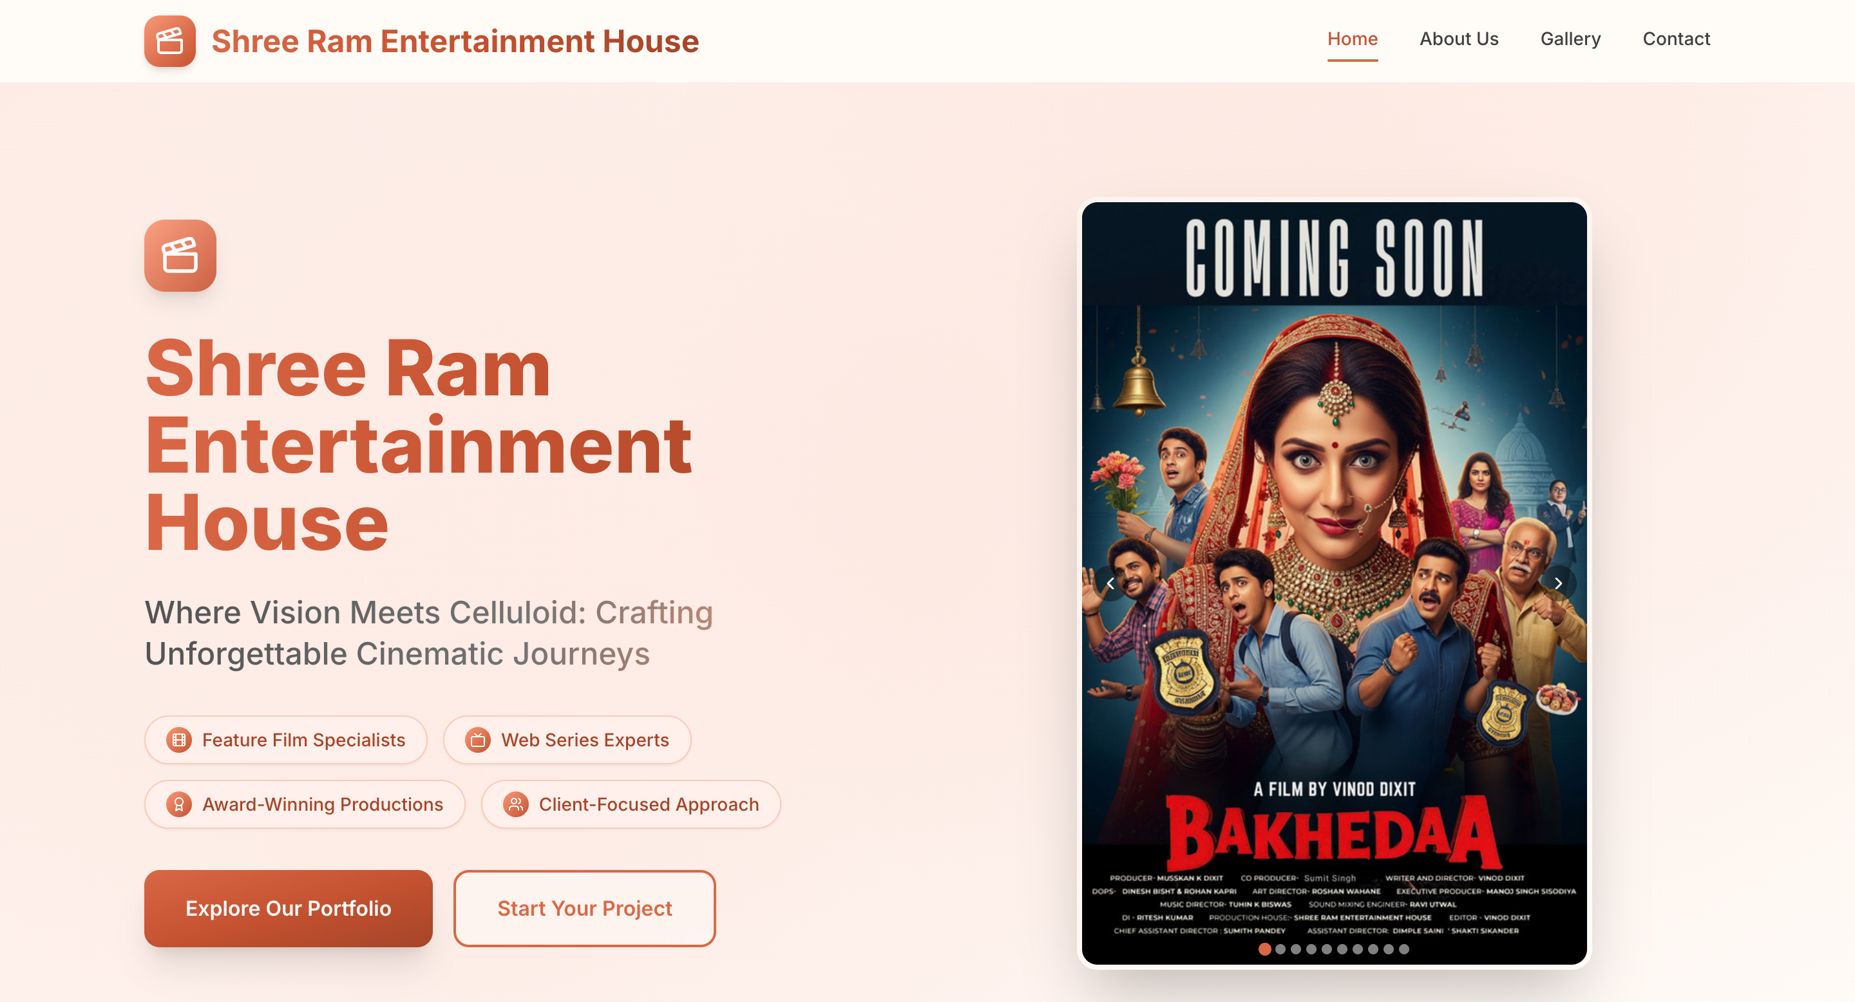The image size is (1855, 1002).
Task: Click the clapperboard logo icon in the header
Action: (x=170, y=41)
